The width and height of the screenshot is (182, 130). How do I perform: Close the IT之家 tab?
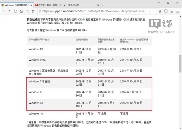(65, 5)
